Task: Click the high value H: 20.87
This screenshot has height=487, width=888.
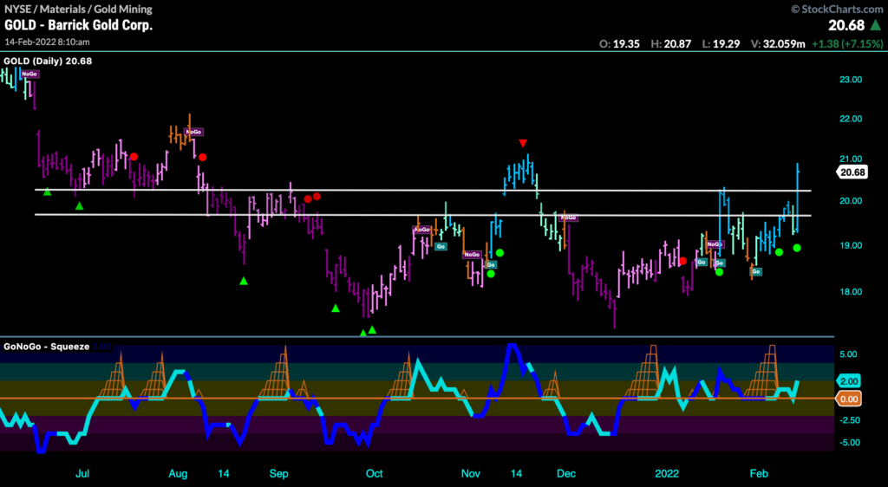Action: click(x=671, y=44)
